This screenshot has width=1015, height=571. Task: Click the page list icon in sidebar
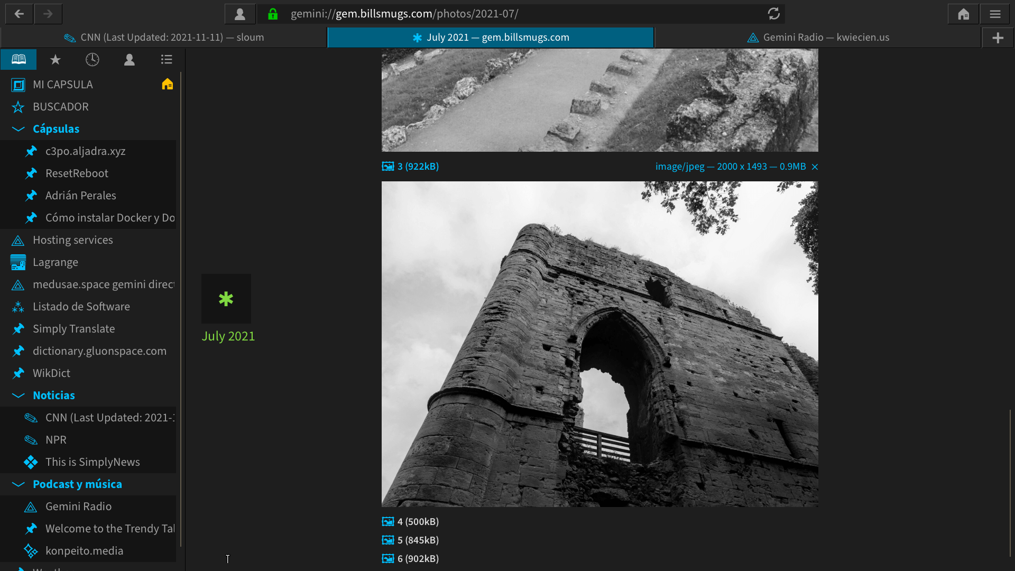pos(166,60)
